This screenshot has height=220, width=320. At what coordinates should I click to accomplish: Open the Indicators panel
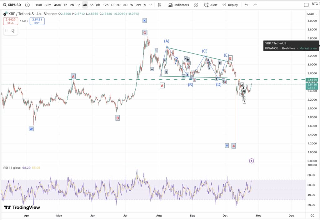[178, 5]
